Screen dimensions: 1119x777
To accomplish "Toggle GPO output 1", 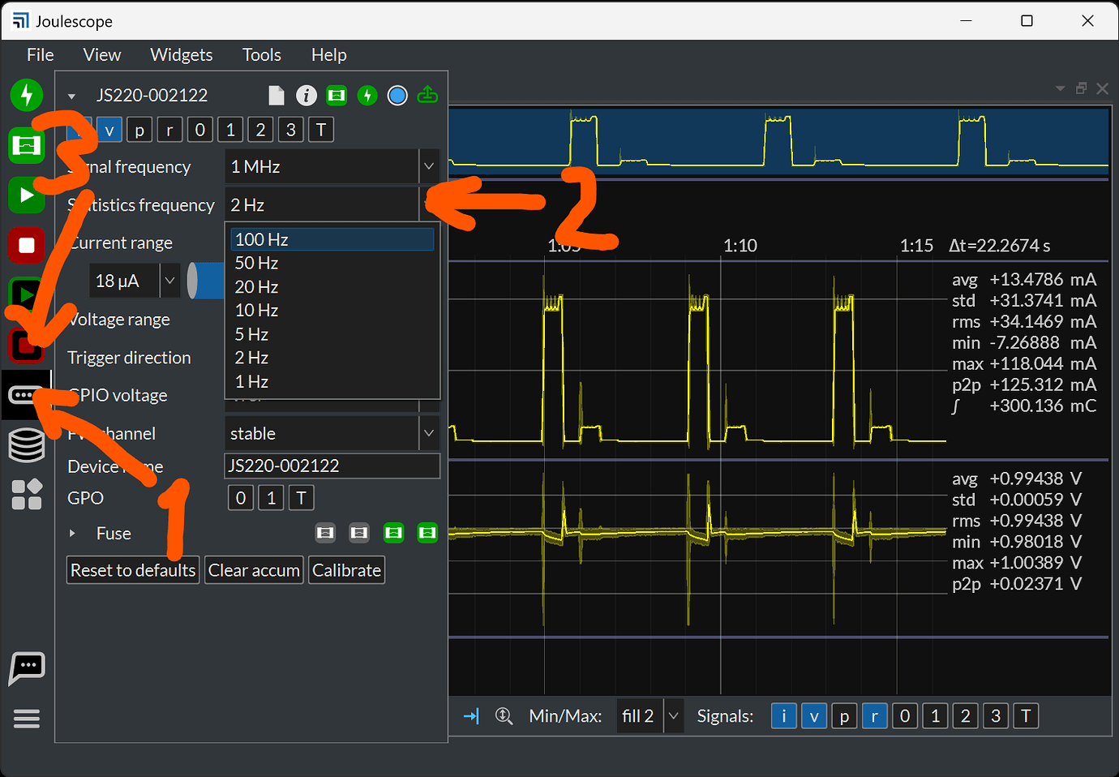I will point(271,498).
